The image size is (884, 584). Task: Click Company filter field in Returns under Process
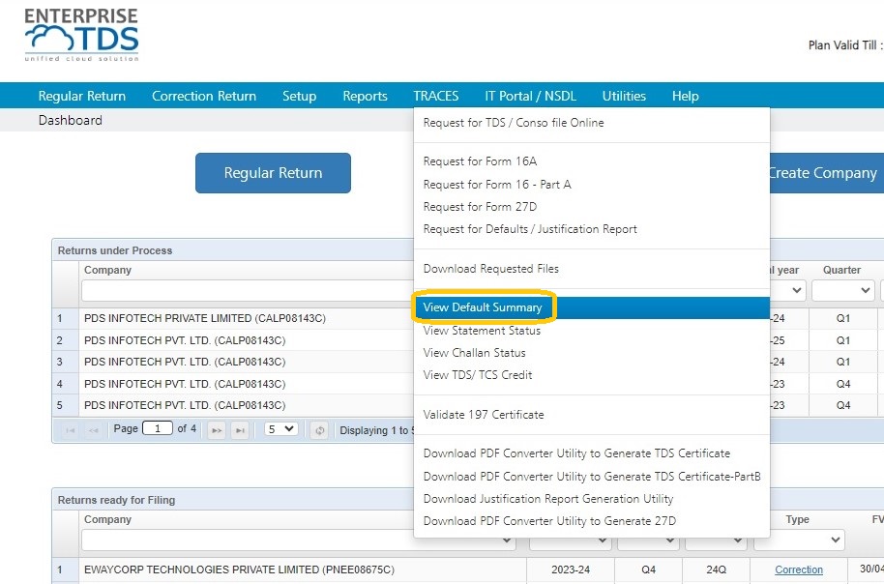(x=247, y=291)
